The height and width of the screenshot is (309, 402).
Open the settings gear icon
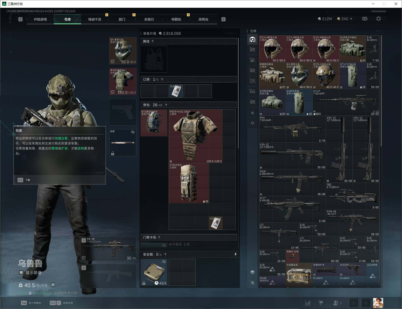click(x=378, y=19)
